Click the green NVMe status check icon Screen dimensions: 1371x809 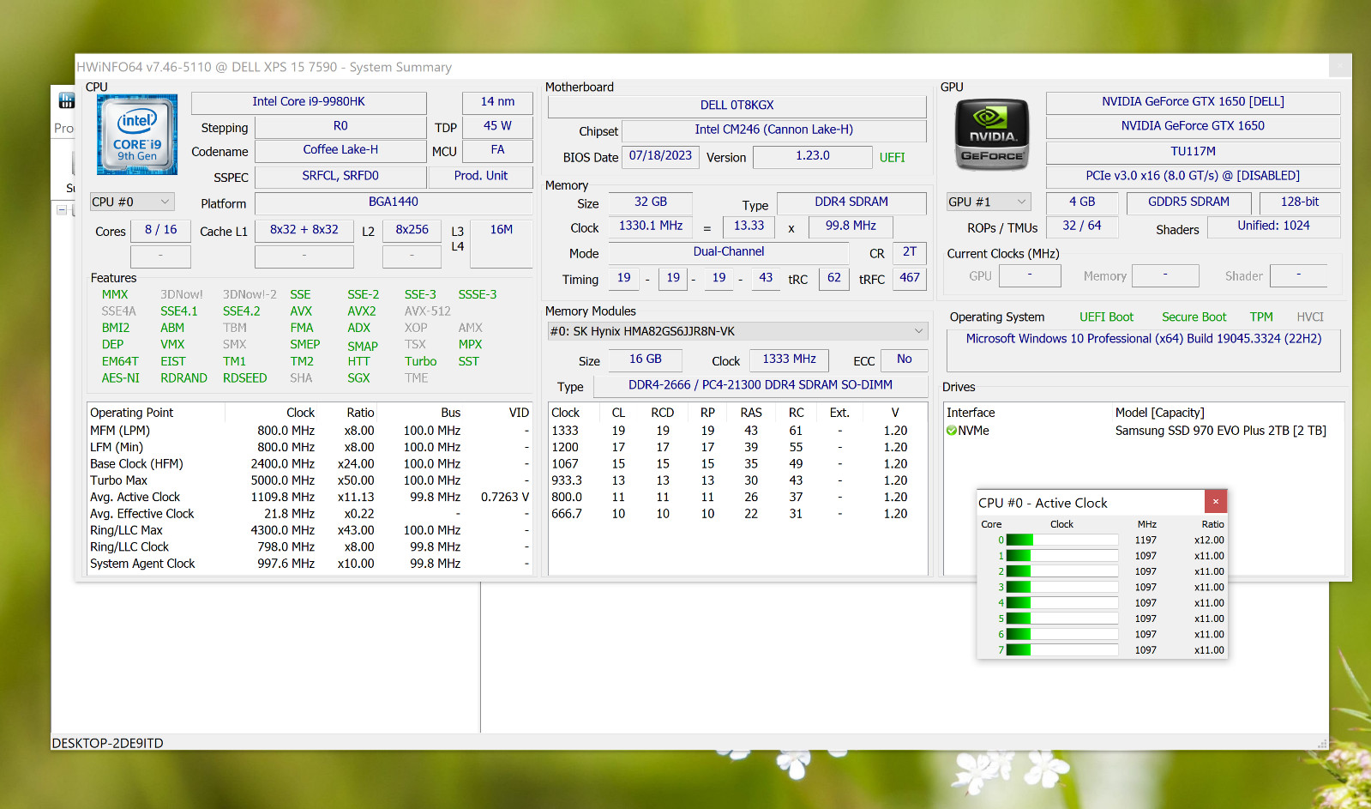tap(951, 431)
